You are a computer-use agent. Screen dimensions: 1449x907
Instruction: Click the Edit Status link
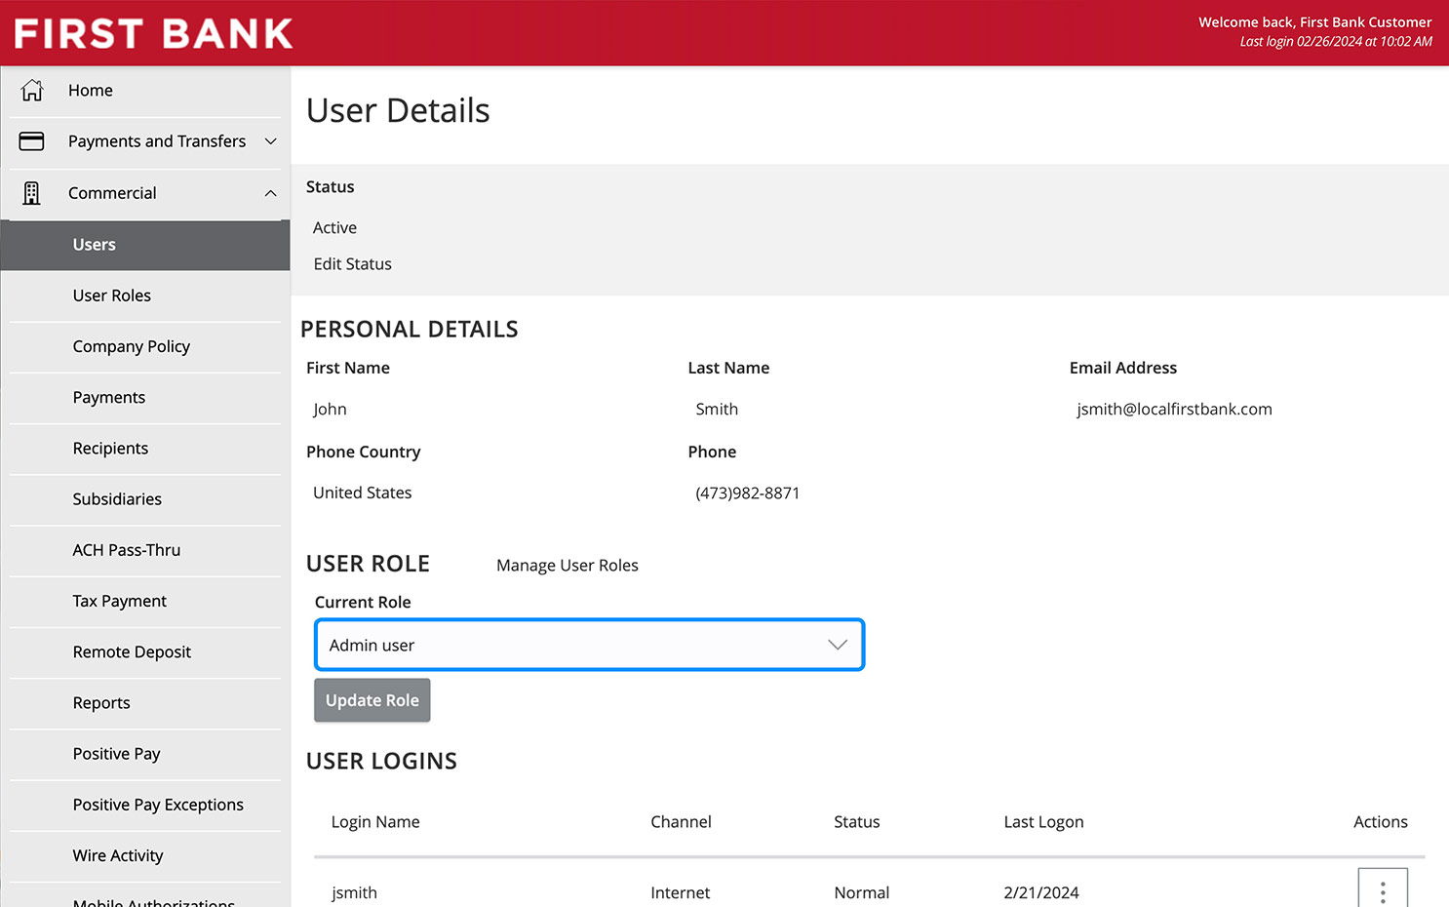click(x=352, y=263)
